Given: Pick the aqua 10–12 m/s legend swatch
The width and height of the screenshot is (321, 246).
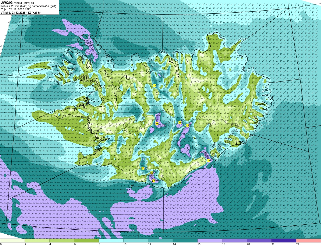Looking at the screenshot, I should pyautogui.click(x=136, y=240).
